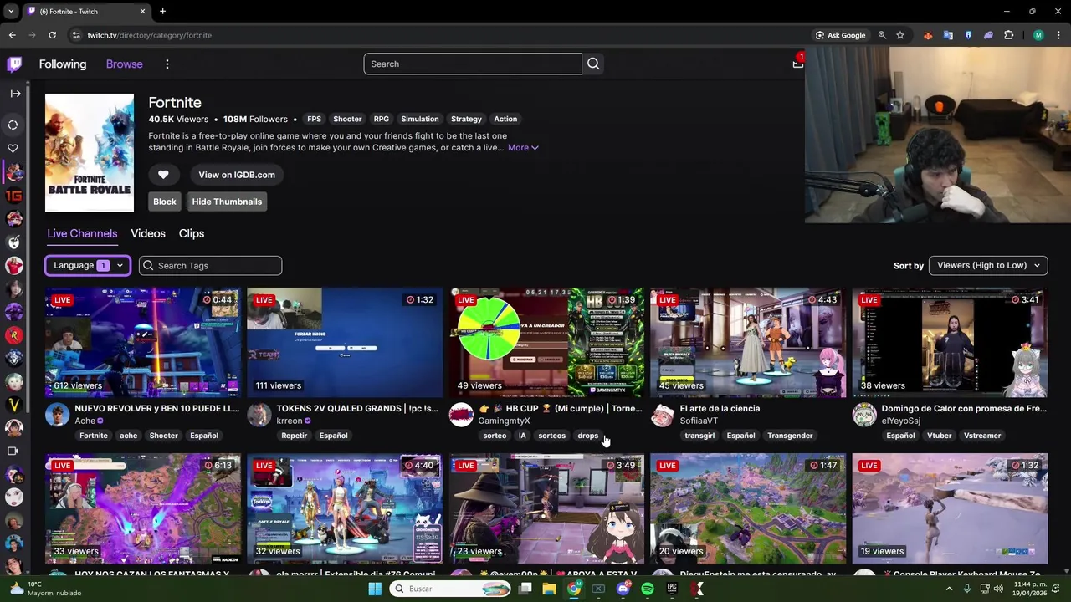The width and height of the screenshot is (1071, 602).
Task: Switch to the Videos tab
Action: (148, 233)
